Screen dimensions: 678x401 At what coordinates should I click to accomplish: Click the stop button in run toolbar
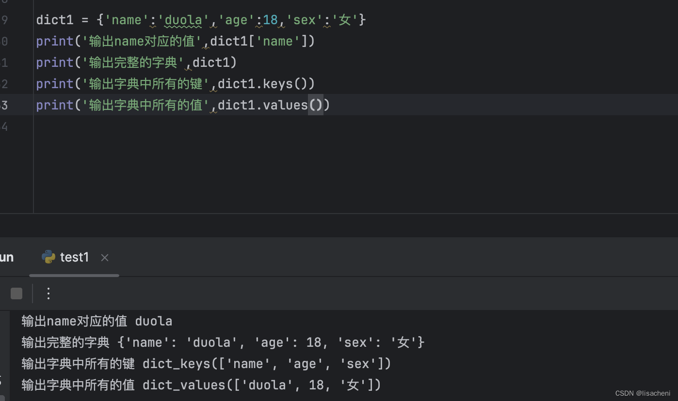16,293
